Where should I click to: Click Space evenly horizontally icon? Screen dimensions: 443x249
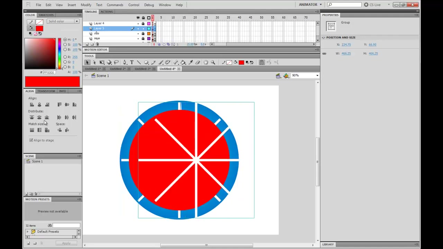67,130
